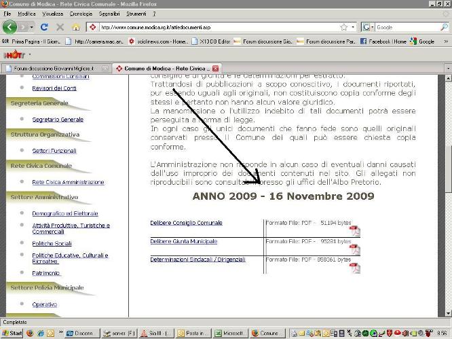Click the site icon in address bar
452x339 pixels.
point(92,27)
